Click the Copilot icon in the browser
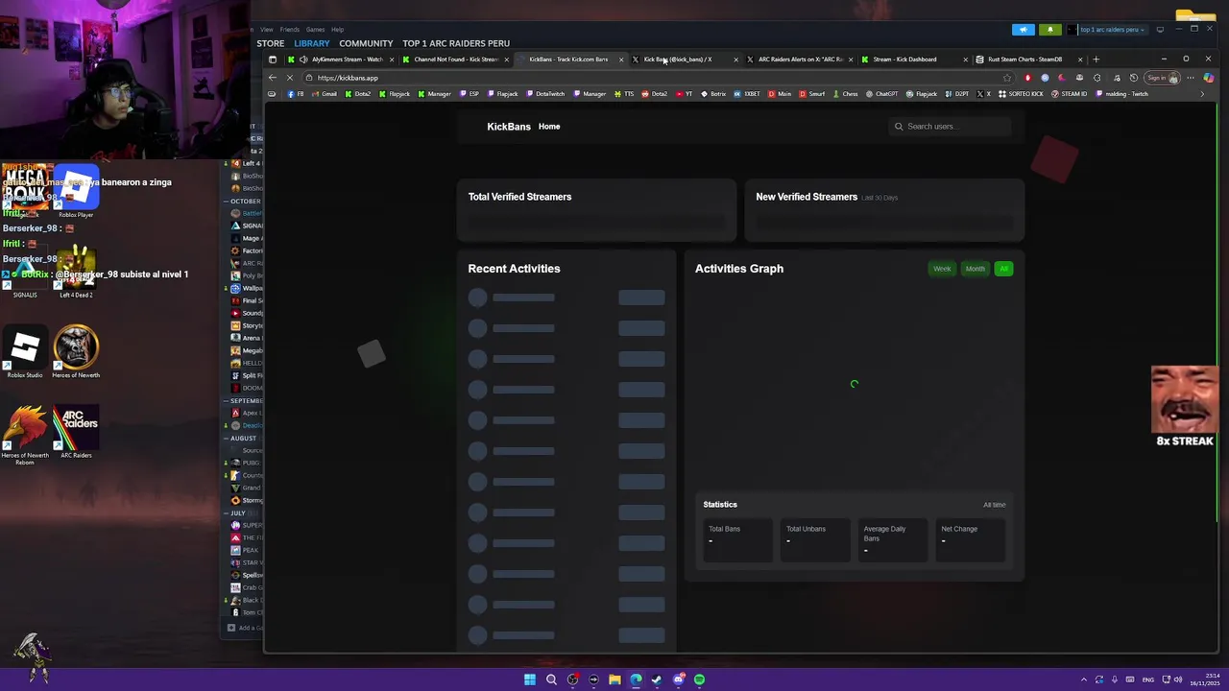Viewport: 1229px width, 691px height. point(1207,78)
